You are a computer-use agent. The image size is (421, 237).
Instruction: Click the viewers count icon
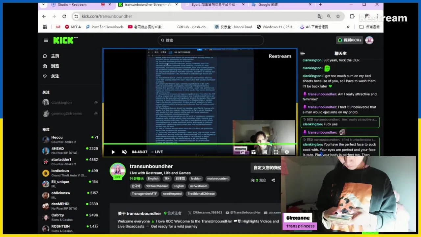click(253, 180)
